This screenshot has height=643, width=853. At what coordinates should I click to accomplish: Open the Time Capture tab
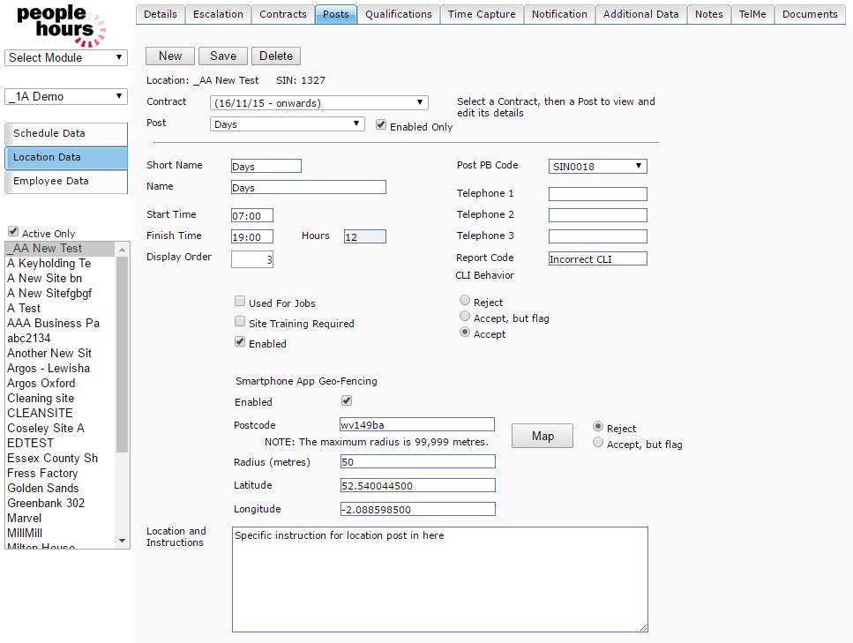click(x=482, y=14)
